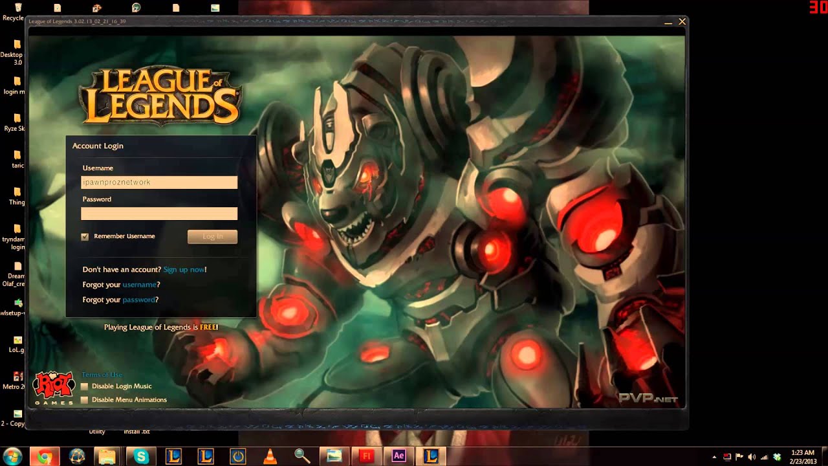Show hidden system tray icons

pyautogui.click(x=714, y=457)
